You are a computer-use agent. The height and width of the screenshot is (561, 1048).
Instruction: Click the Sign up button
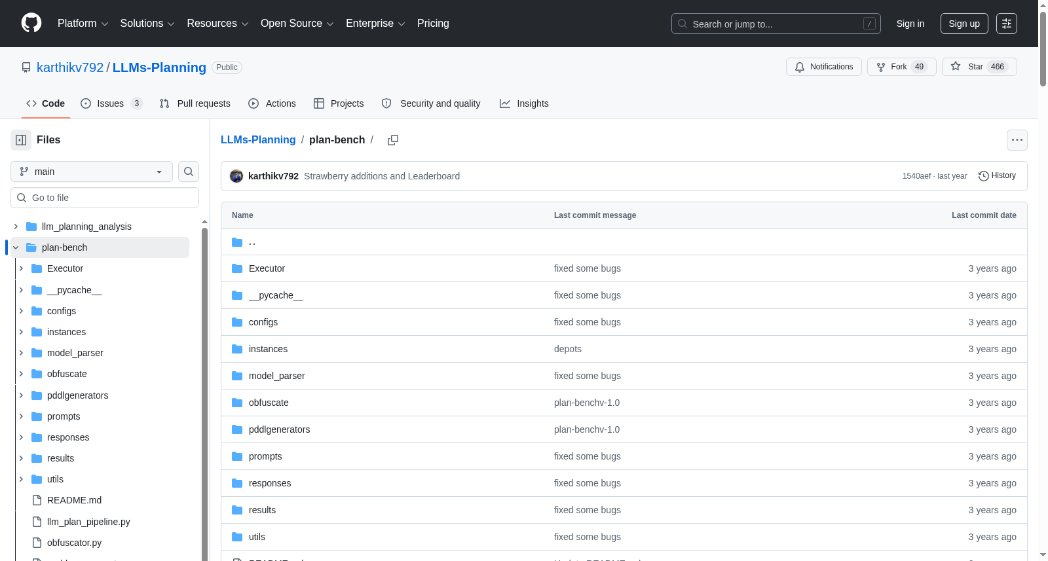pos(964,24)
